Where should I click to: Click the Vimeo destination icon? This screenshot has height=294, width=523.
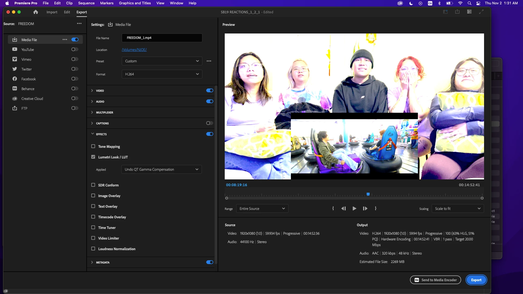click(15, 59)
